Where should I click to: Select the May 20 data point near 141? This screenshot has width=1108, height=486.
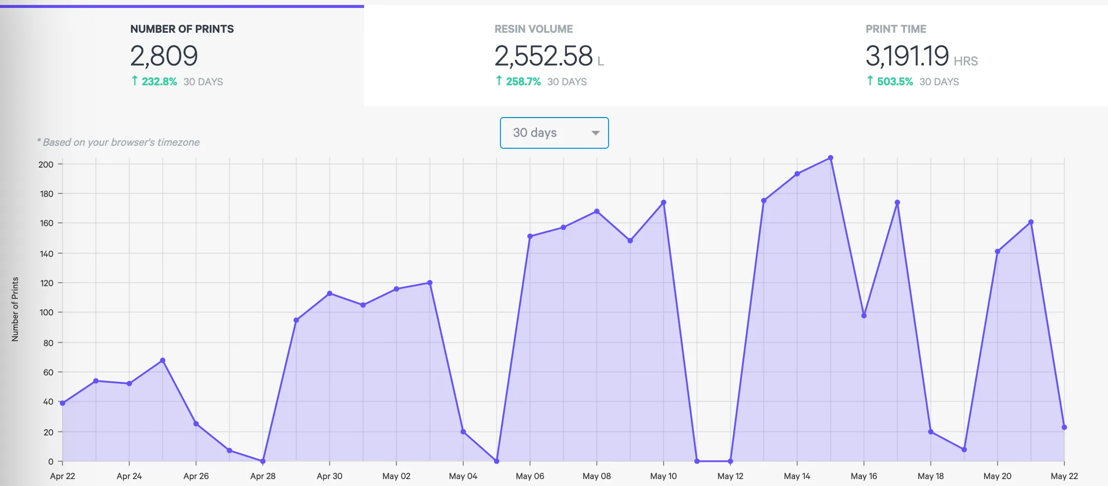pyautogui.click(x=997, y=251)
